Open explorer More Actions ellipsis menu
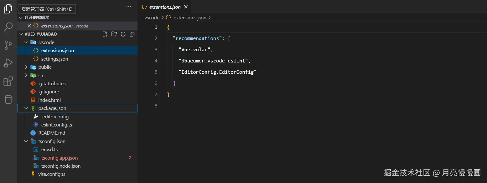 tap(129, 7)
